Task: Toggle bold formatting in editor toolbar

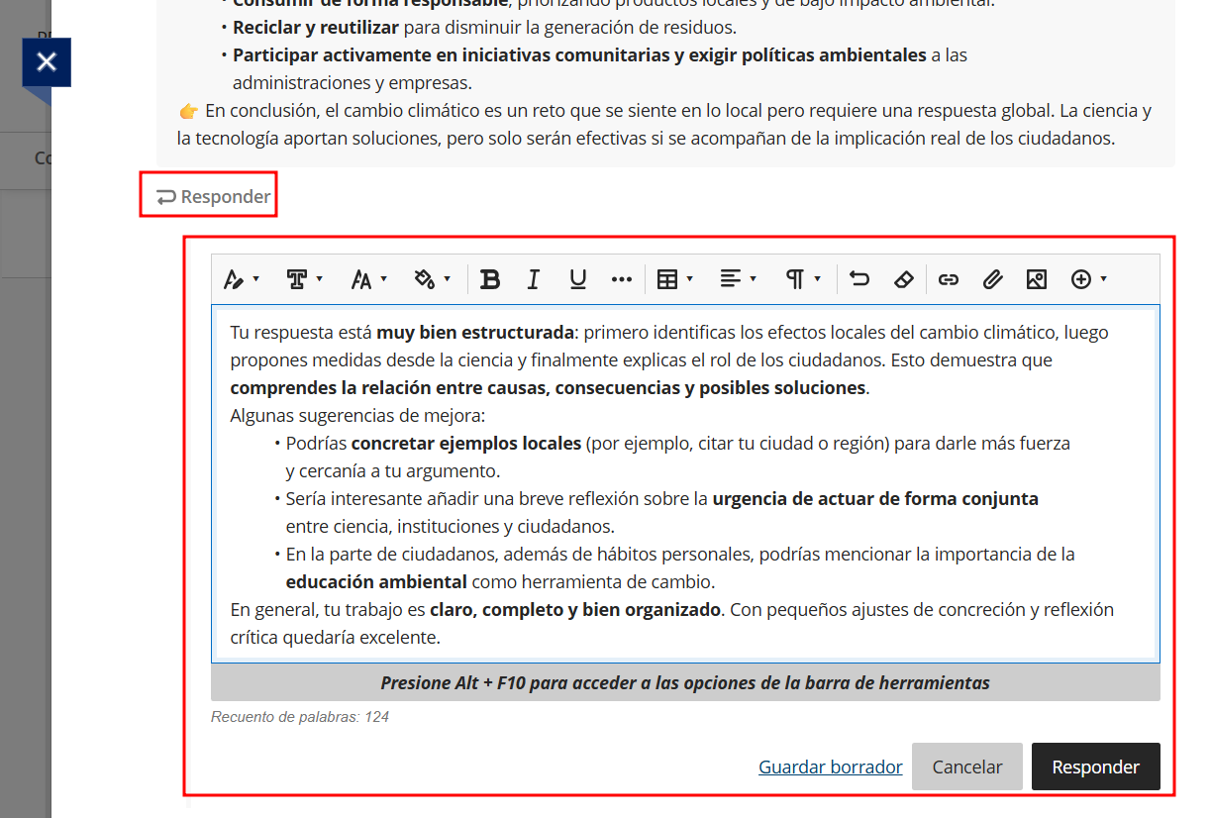Action: (489, 279)
